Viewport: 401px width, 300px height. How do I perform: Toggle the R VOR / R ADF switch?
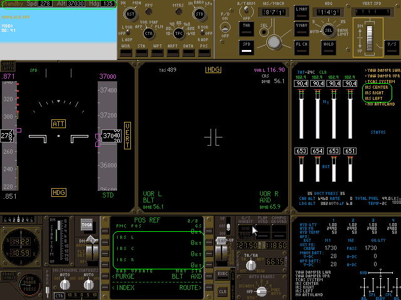click(202, 32)
